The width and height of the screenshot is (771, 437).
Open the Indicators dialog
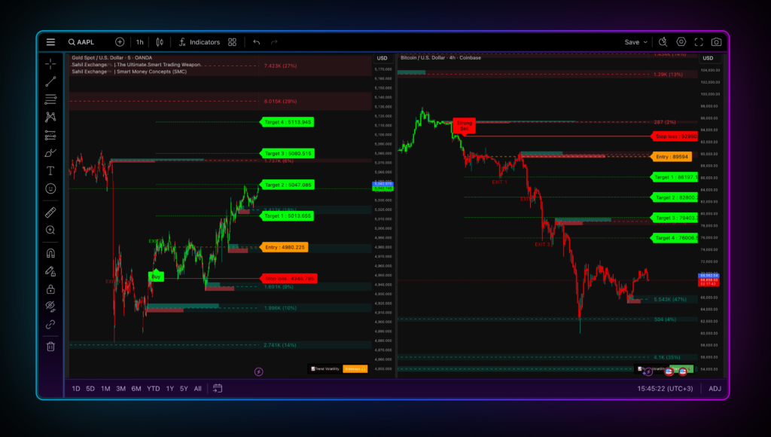click(199, 42)
